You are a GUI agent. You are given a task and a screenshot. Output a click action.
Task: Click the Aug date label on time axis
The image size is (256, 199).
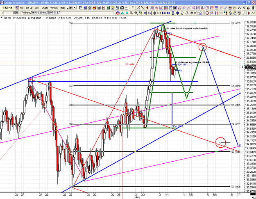[138, 197]
